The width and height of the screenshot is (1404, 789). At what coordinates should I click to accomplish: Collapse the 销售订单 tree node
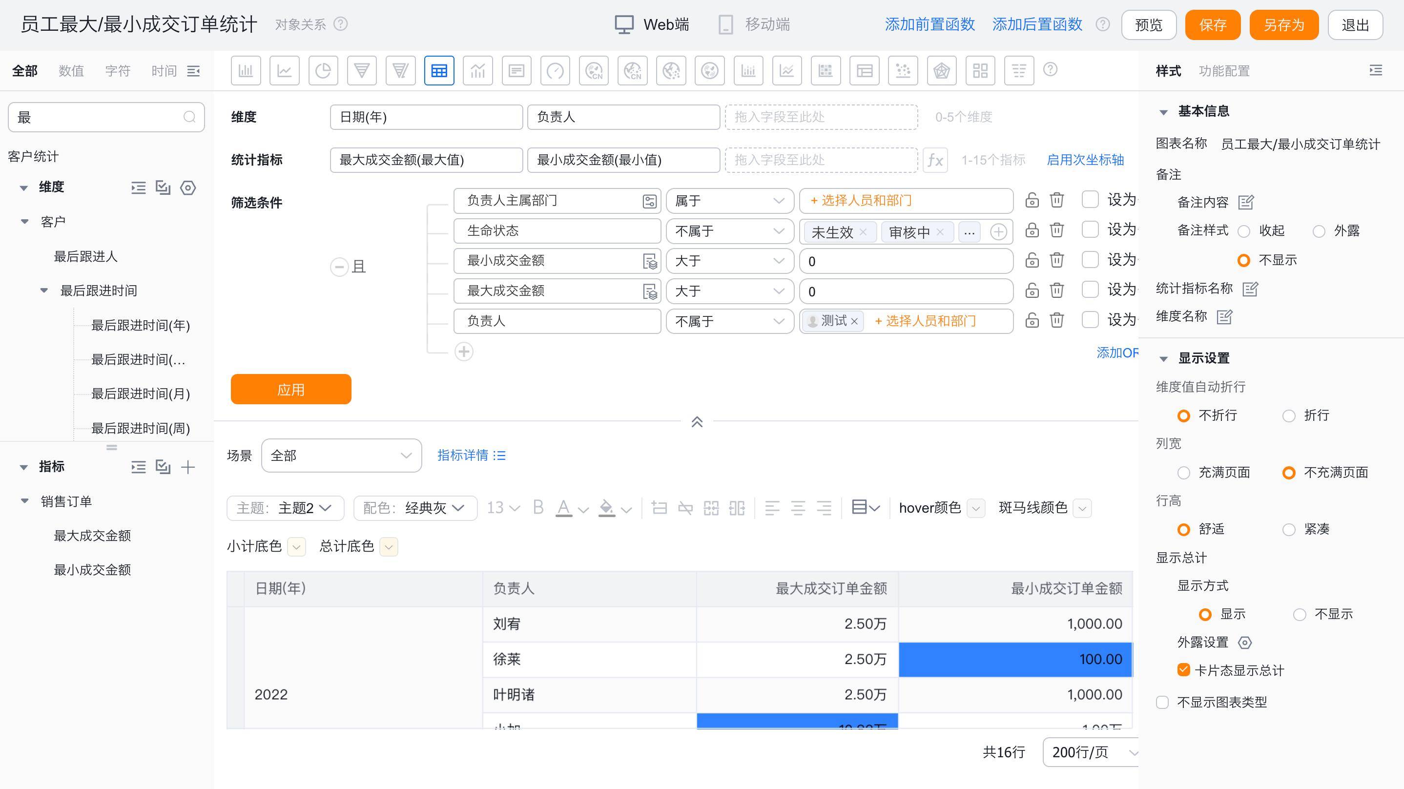click(x=24, y=500)
